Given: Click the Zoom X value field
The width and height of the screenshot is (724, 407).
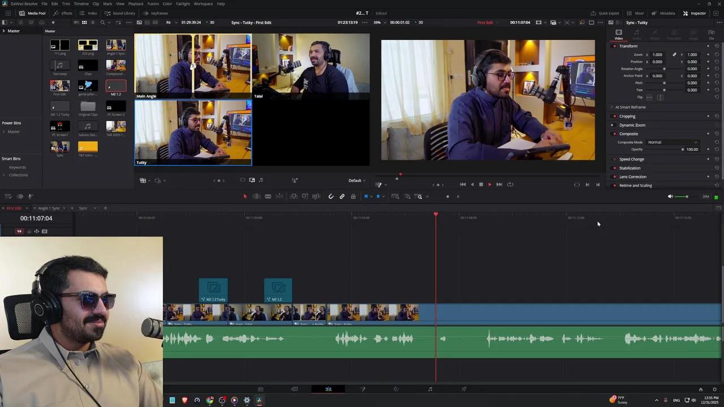Looking at the screenshot, I should [657, 55].
